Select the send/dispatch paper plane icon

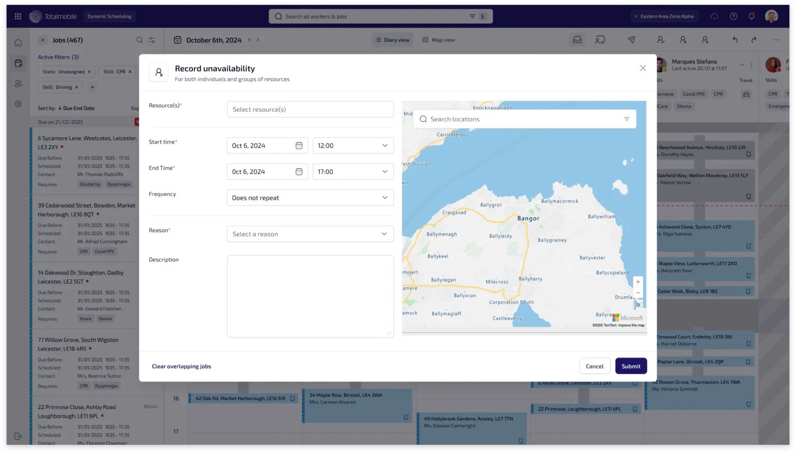(631, 39)
